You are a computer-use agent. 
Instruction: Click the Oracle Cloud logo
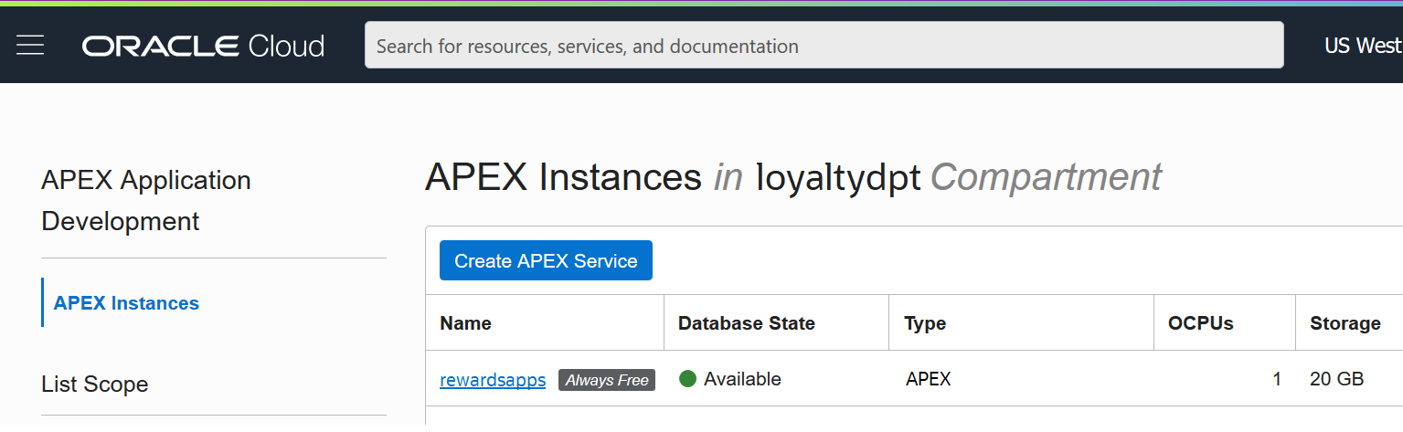coord(203,46)
